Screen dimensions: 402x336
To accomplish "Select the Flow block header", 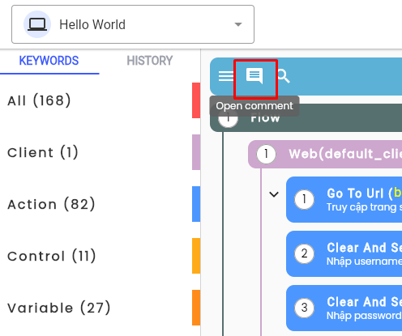I will click(306, 118).
